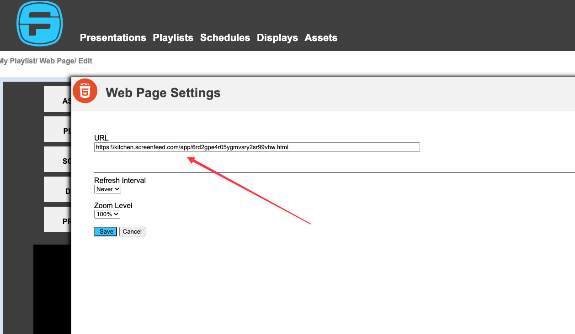The image size is (575, 334).
Task: Click the Edit breadcrumb link
Action: [85, 61]
